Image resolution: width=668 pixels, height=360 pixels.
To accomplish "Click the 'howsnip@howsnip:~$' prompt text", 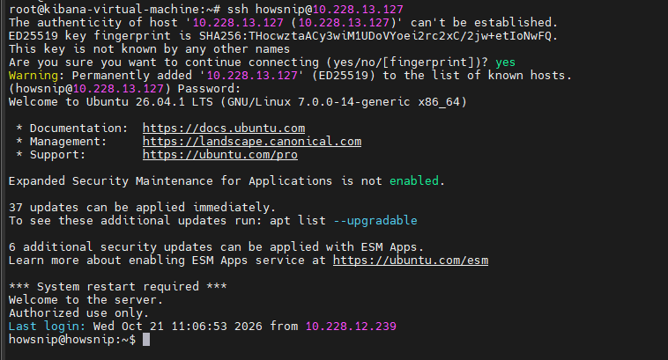I will (x=72, y=340).
